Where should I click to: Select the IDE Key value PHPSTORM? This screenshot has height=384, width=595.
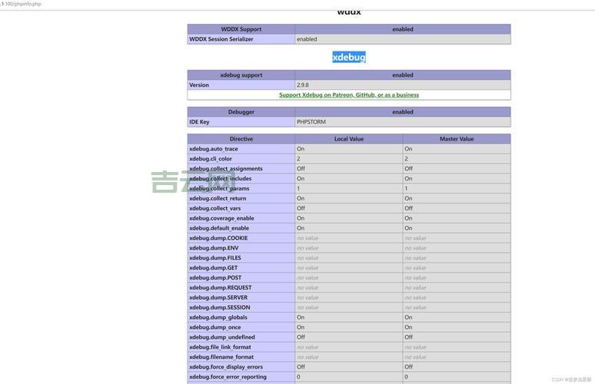[x=311, y=122]
